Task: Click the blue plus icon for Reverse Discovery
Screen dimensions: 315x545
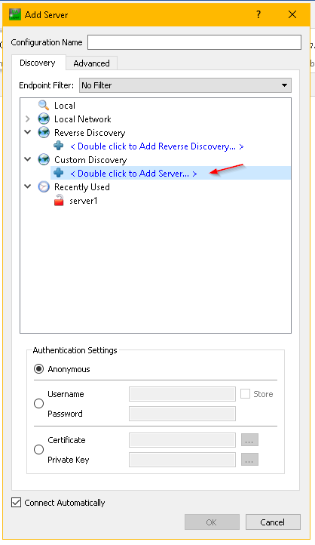Action: coord(59,146)
